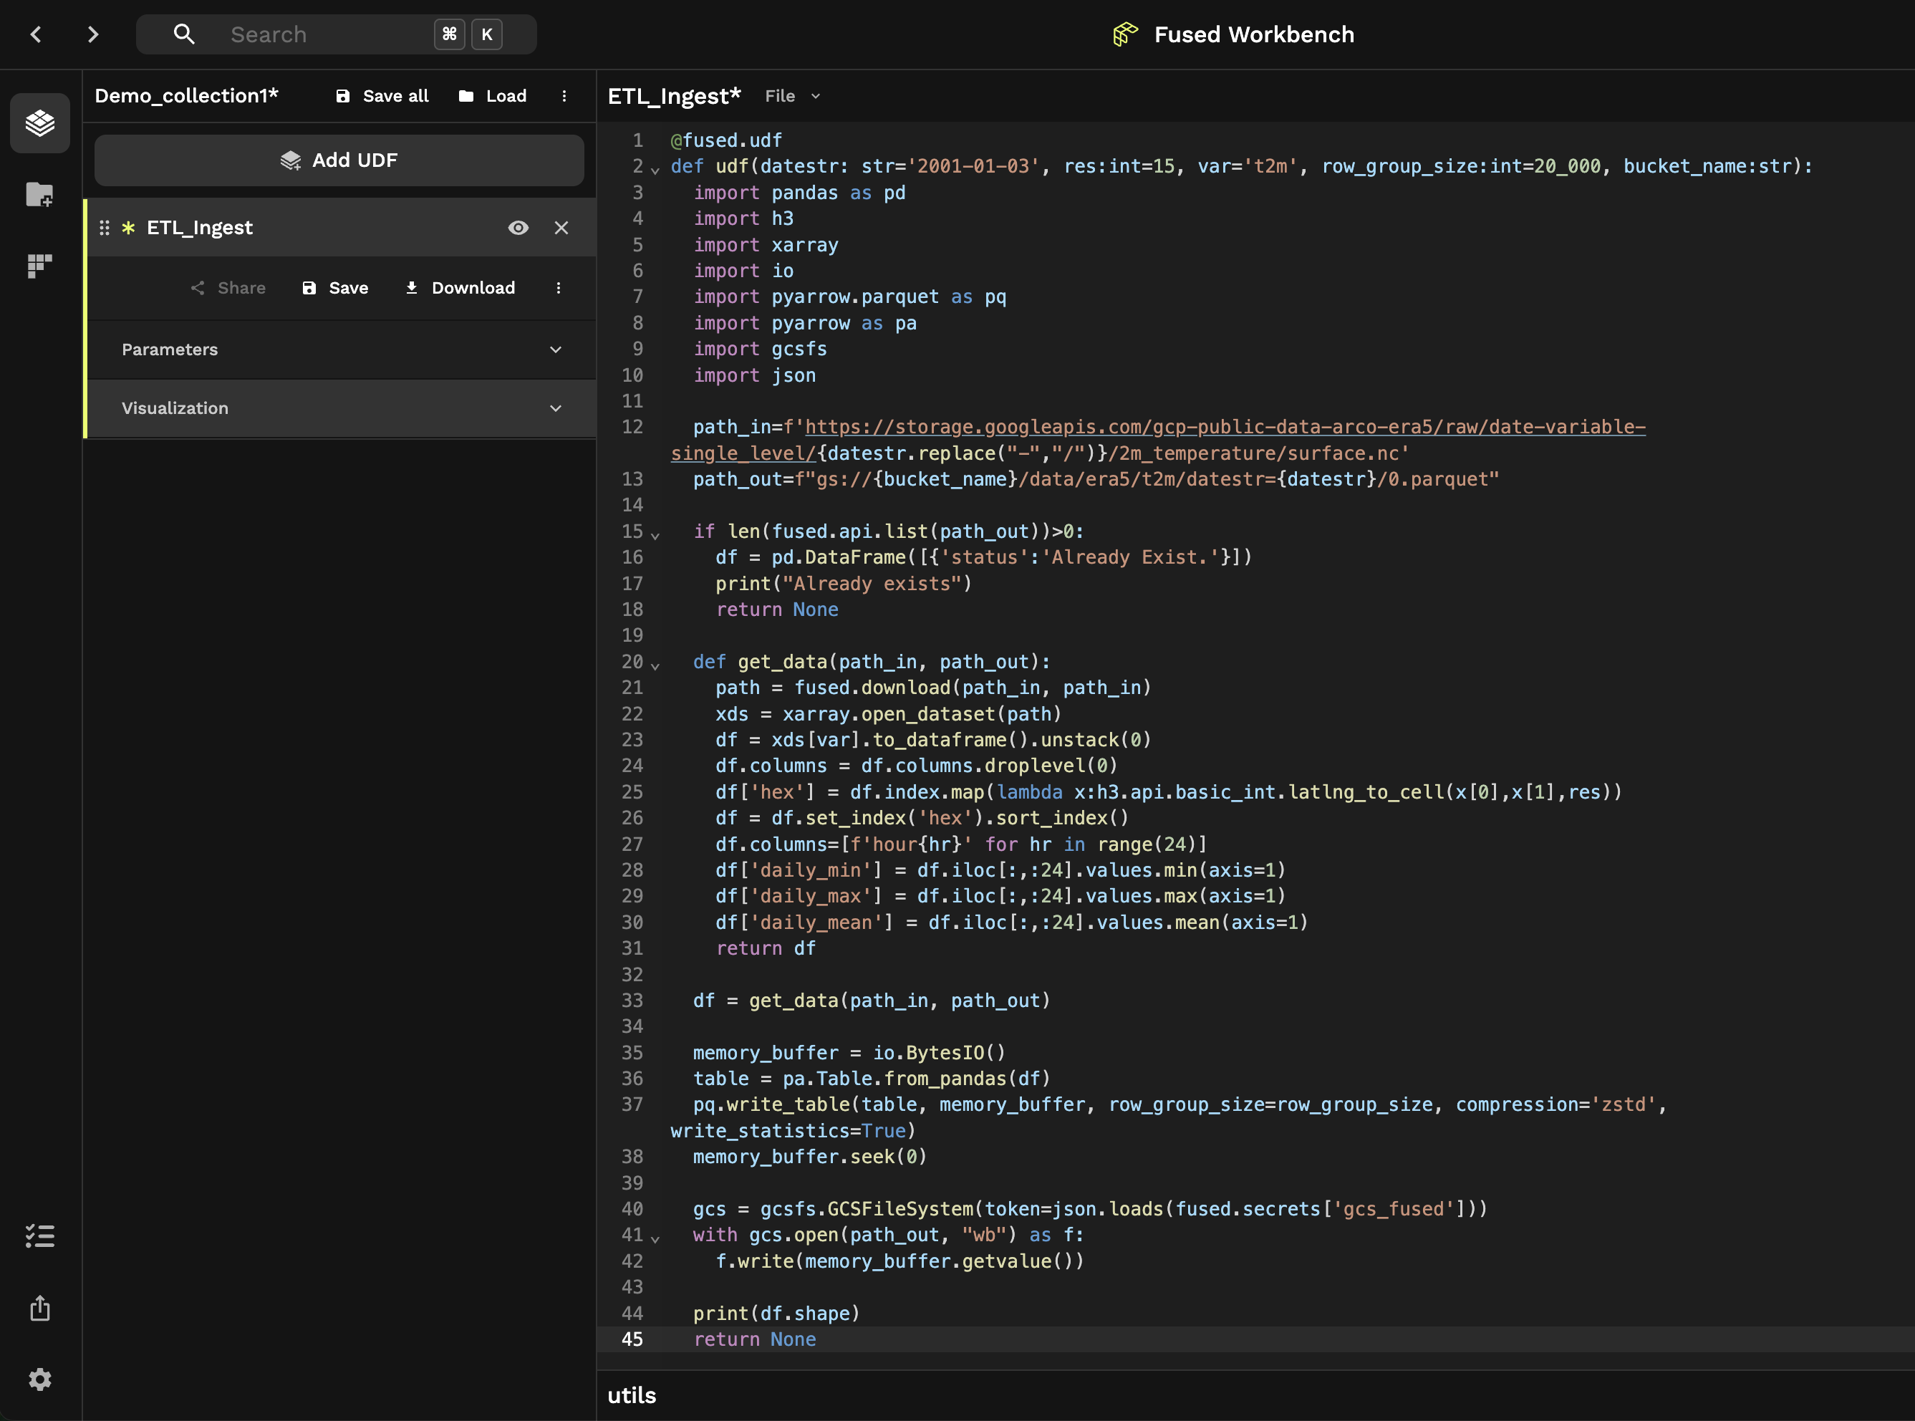This screenshot has height=1421, width=1915.
Task: Go back with the left arrow
Action: [x=36, y=34]
